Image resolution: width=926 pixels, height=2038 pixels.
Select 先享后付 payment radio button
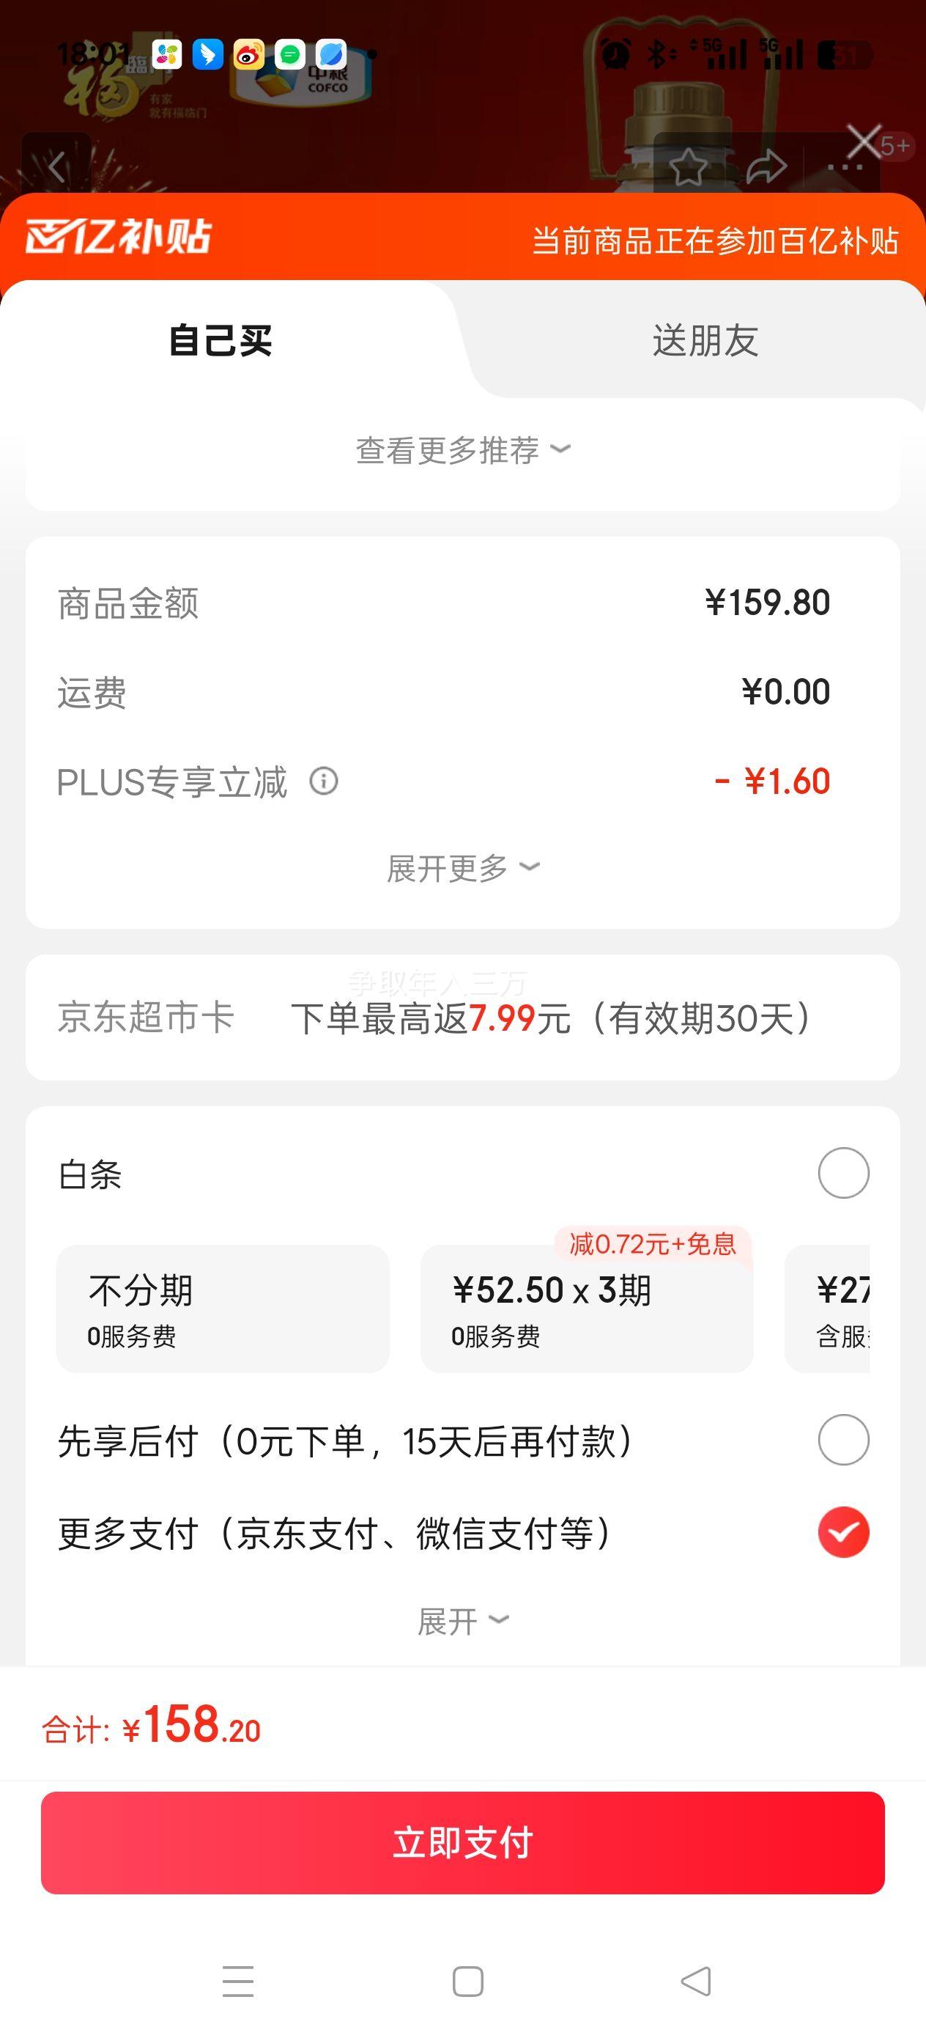pyautogui.click(x=843, y=1439)
